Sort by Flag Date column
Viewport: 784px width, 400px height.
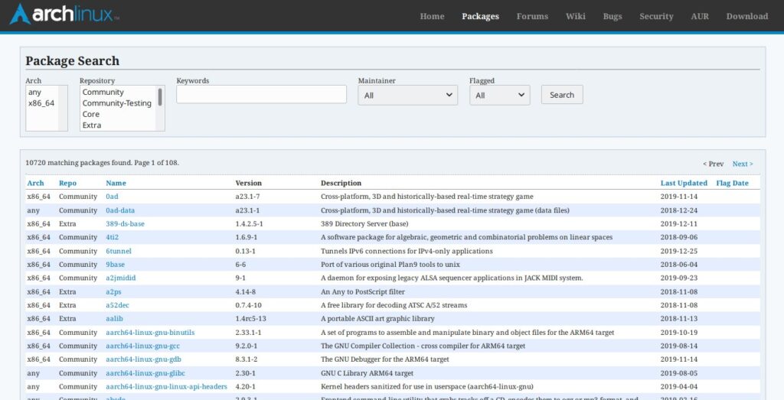click(732, 184)
